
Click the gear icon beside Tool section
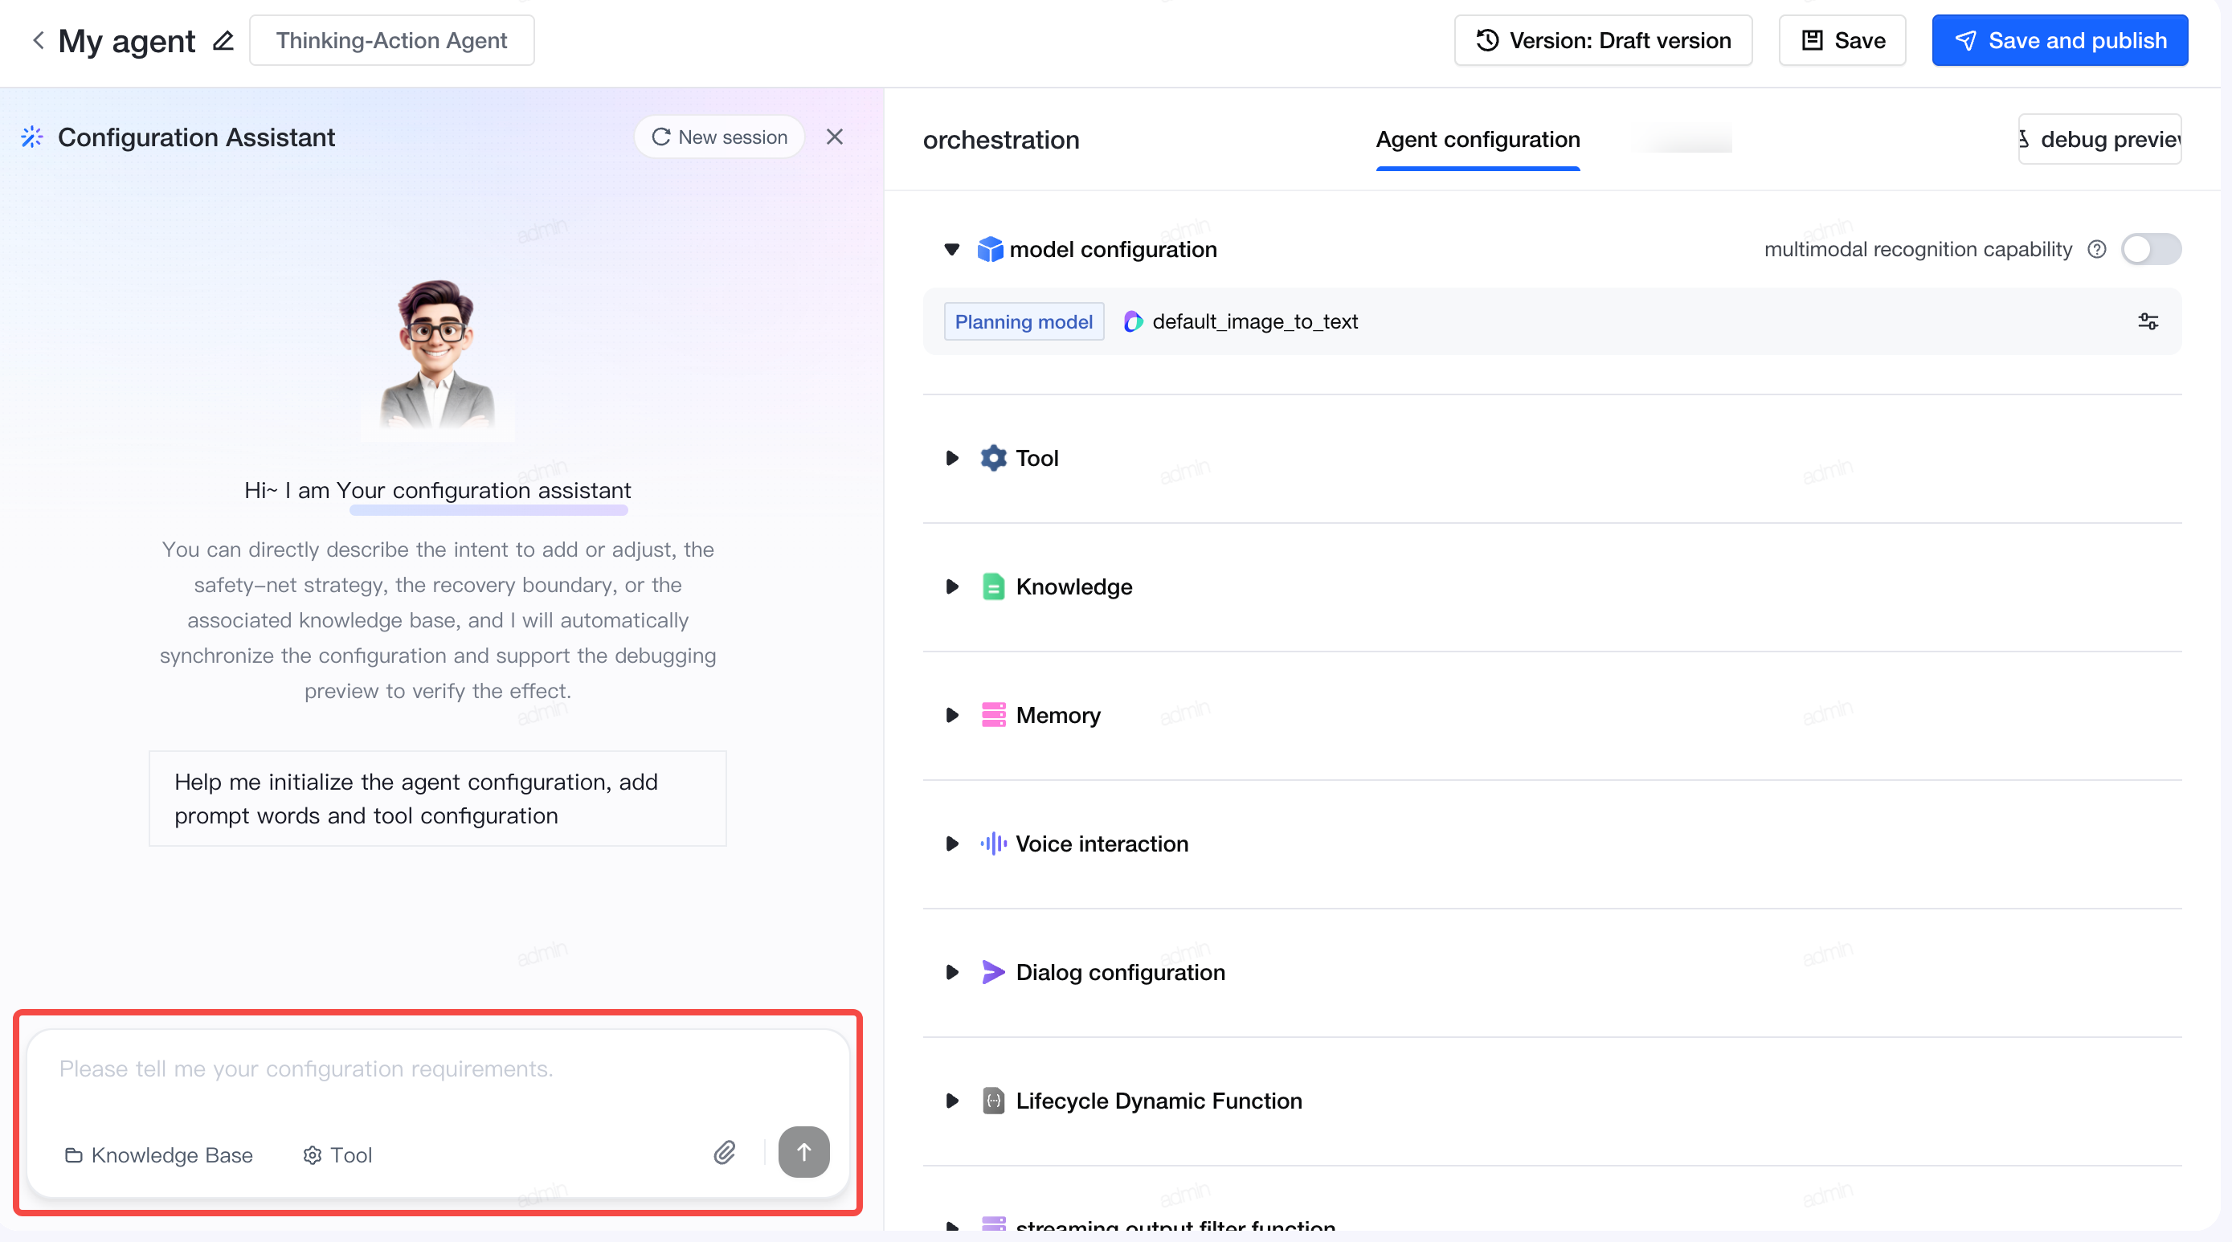pos(993,458)
